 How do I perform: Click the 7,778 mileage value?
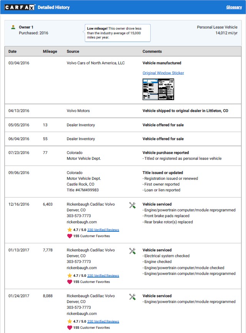(x=48, y=250)
